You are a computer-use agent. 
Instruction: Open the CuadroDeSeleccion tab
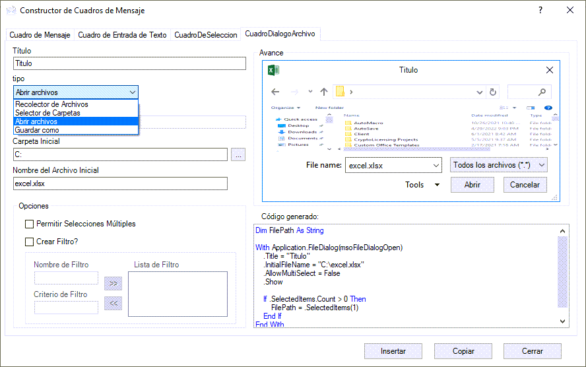(205, 35)
